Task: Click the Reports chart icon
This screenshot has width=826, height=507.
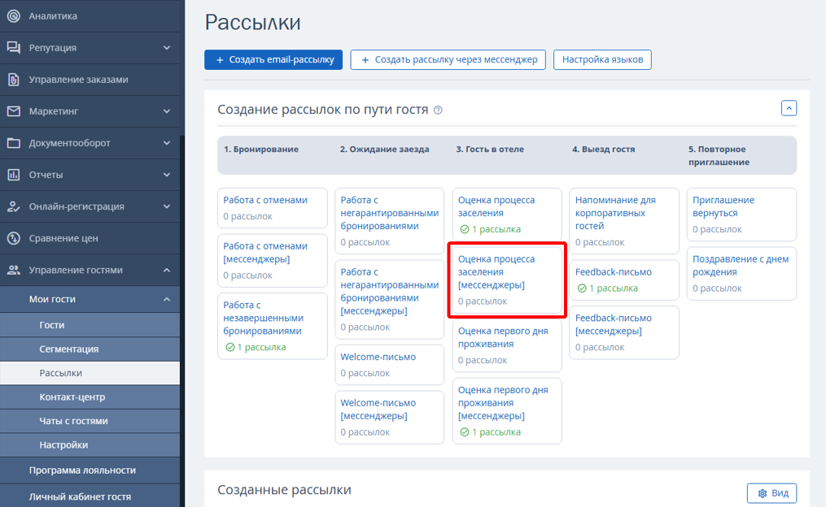Action: point(13,175)
